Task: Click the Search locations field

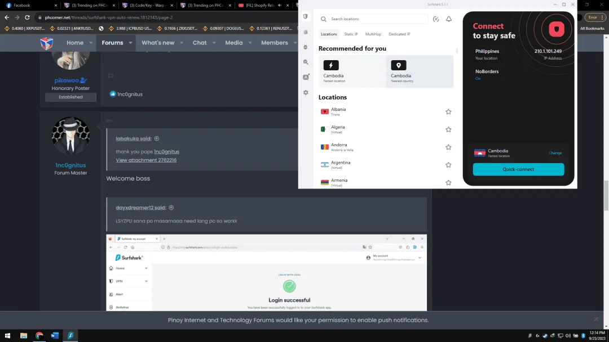Action: tap(374, 19)
